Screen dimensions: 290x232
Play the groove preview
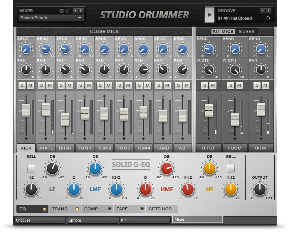coord(210,15)
